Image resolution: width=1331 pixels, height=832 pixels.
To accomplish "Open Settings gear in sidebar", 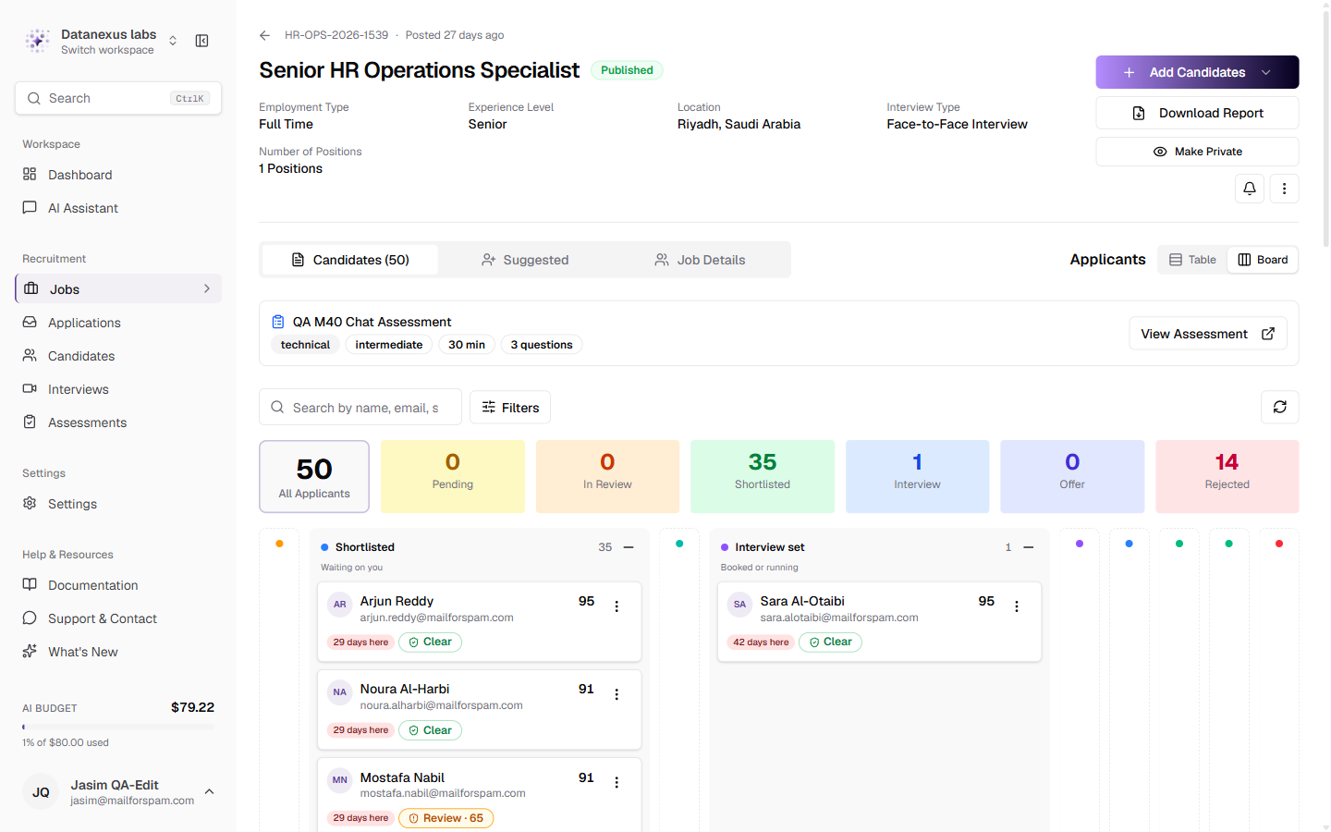I will (118, 504).
